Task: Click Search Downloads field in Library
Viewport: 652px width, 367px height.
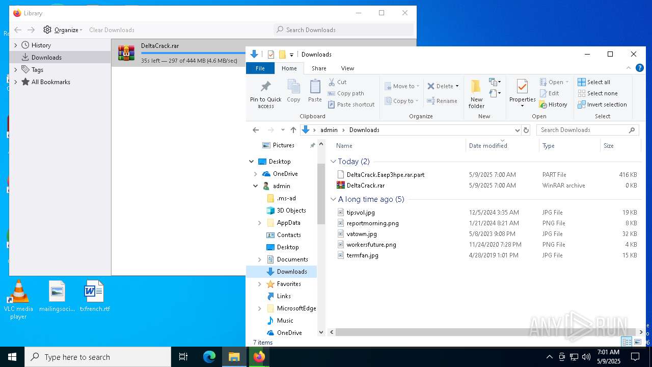Action: coord(344,30)
